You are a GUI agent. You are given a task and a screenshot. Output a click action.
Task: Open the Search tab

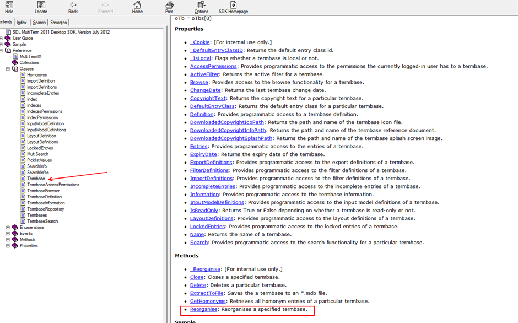pos(39,23)
